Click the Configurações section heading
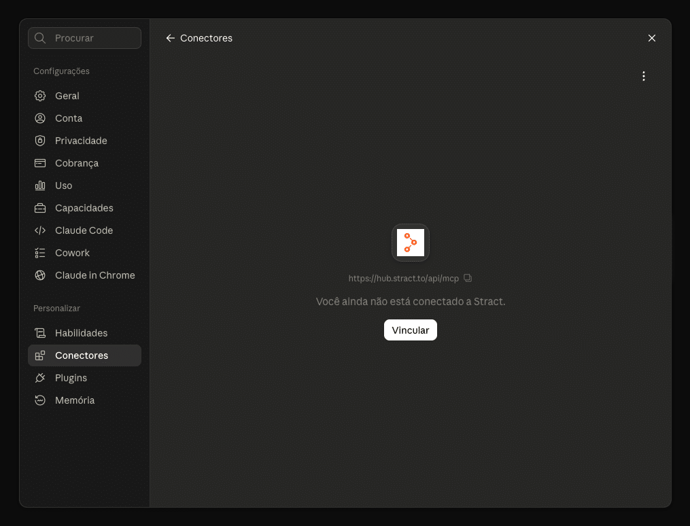 (x=62, y=71)
